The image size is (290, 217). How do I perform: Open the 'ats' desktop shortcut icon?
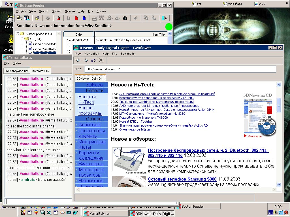pos(197,4)
